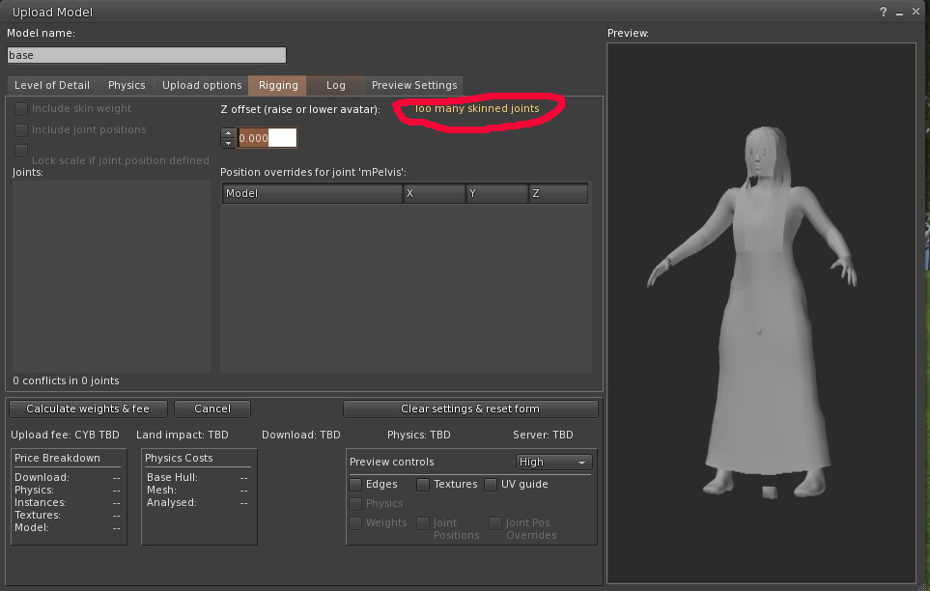The width and height of the screenshot is (930, 591).
Task: Minimize the Upload Model window
Action: pos(900,13)
